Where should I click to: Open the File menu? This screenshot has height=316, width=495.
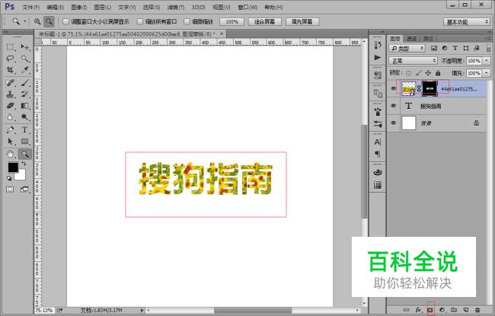[31, 8]
